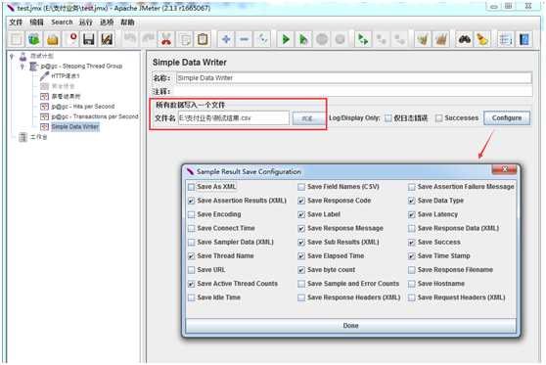Collapse the Stepping Thread Group node
The image size is (546, 365).
(23, 66)
